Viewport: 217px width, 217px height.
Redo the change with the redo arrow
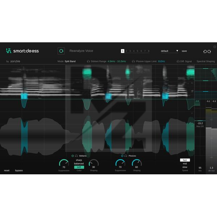(209, 51)
